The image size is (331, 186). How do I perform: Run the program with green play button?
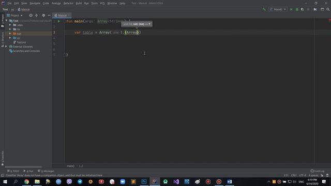[291, 9]
